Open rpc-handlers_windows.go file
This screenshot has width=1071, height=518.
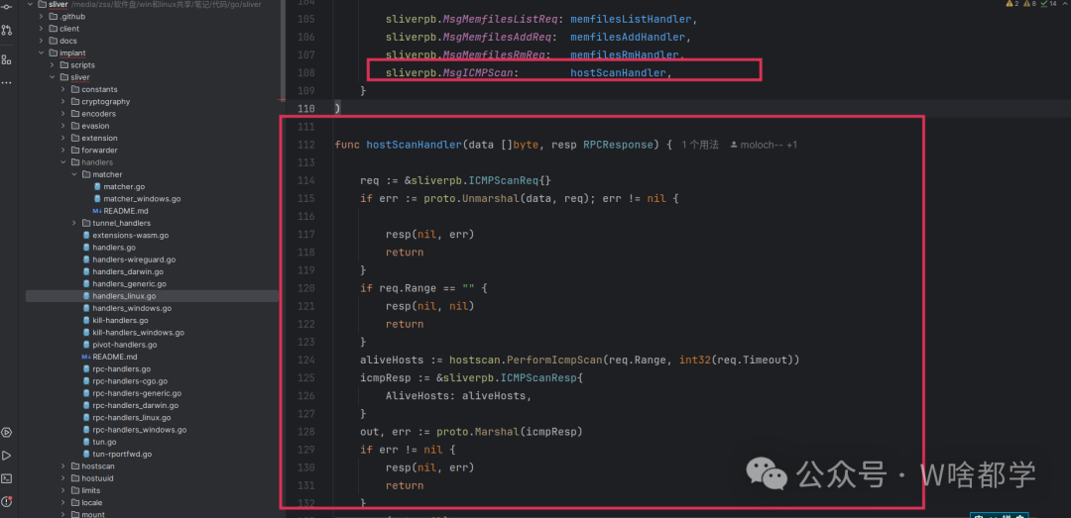140,430
